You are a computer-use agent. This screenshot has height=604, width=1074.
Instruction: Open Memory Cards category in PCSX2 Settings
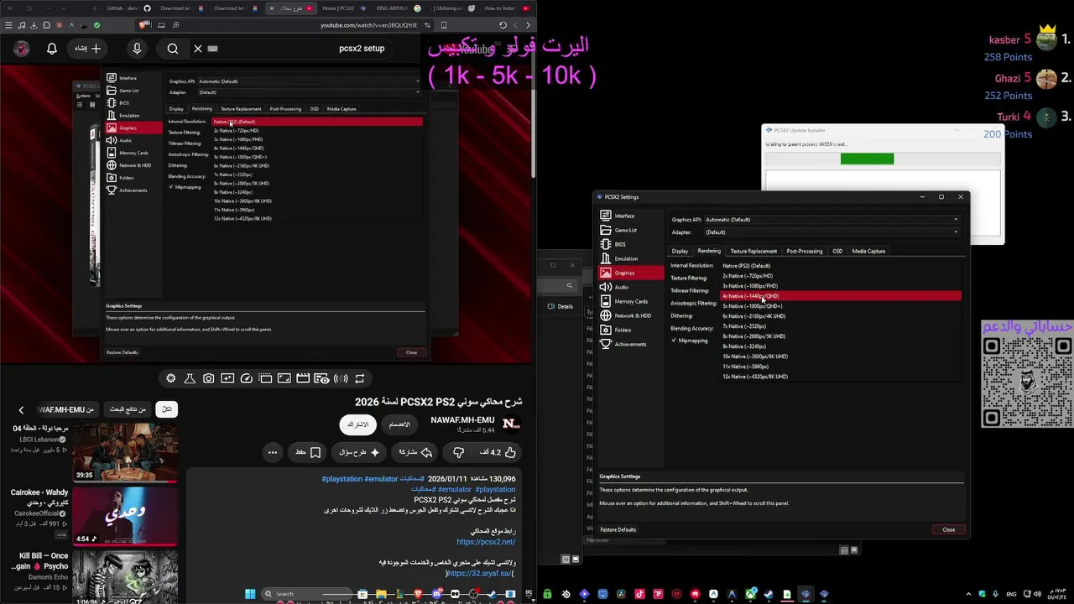coord(631,301)
